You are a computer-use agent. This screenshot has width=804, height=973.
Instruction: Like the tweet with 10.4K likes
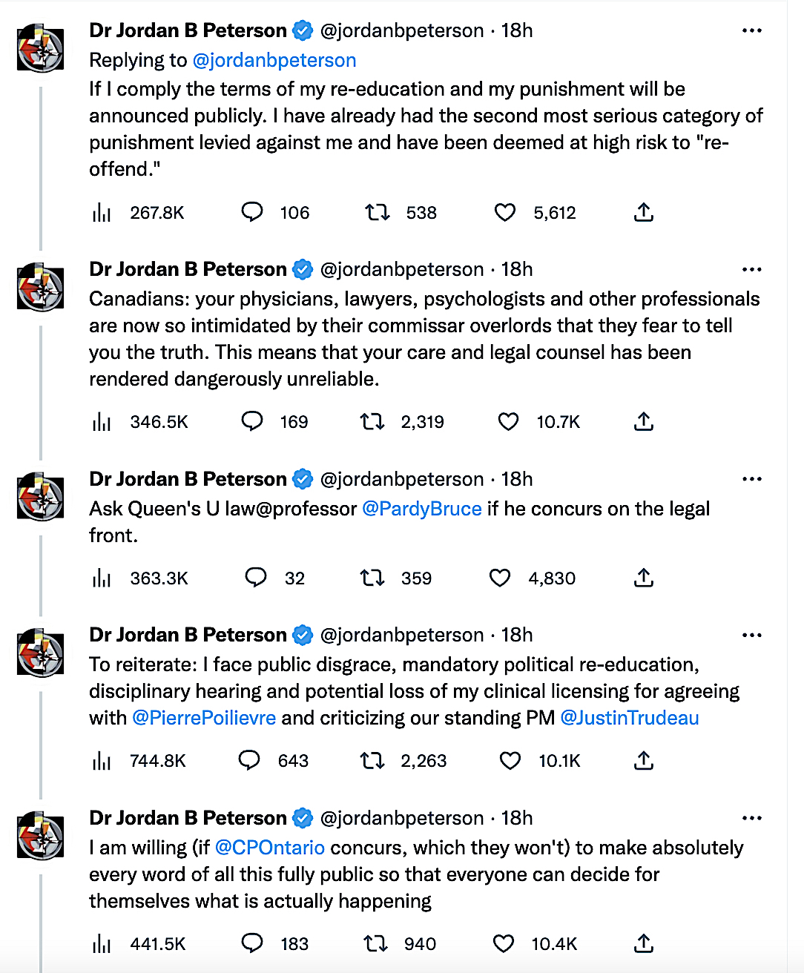(504, 943)
